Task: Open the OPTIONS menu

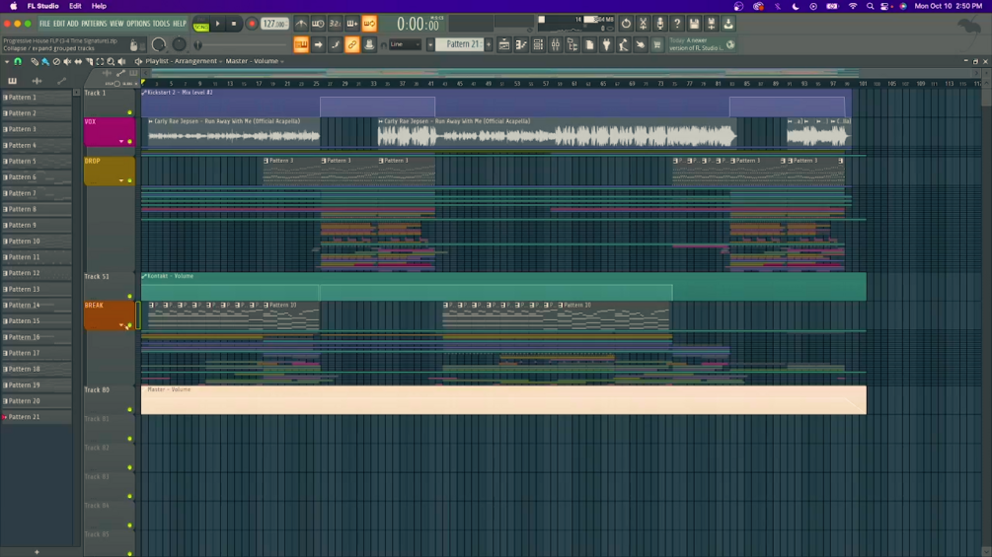Action: click(138, 24)
